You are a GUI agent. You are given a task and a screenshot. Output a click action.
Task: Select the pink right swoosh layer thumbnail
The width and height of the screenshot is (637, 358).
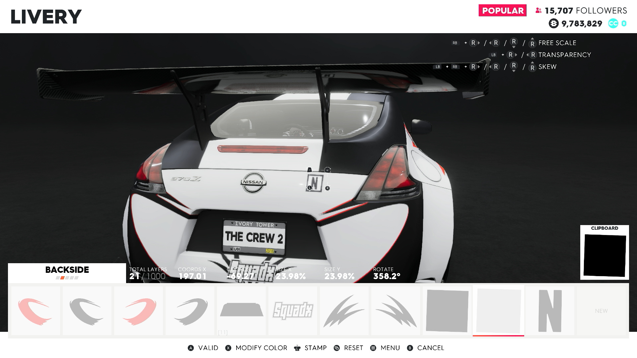click(x=139, y=311)
